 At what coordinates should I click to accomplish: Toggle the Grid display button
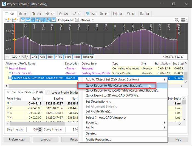[x=34, y=57]
